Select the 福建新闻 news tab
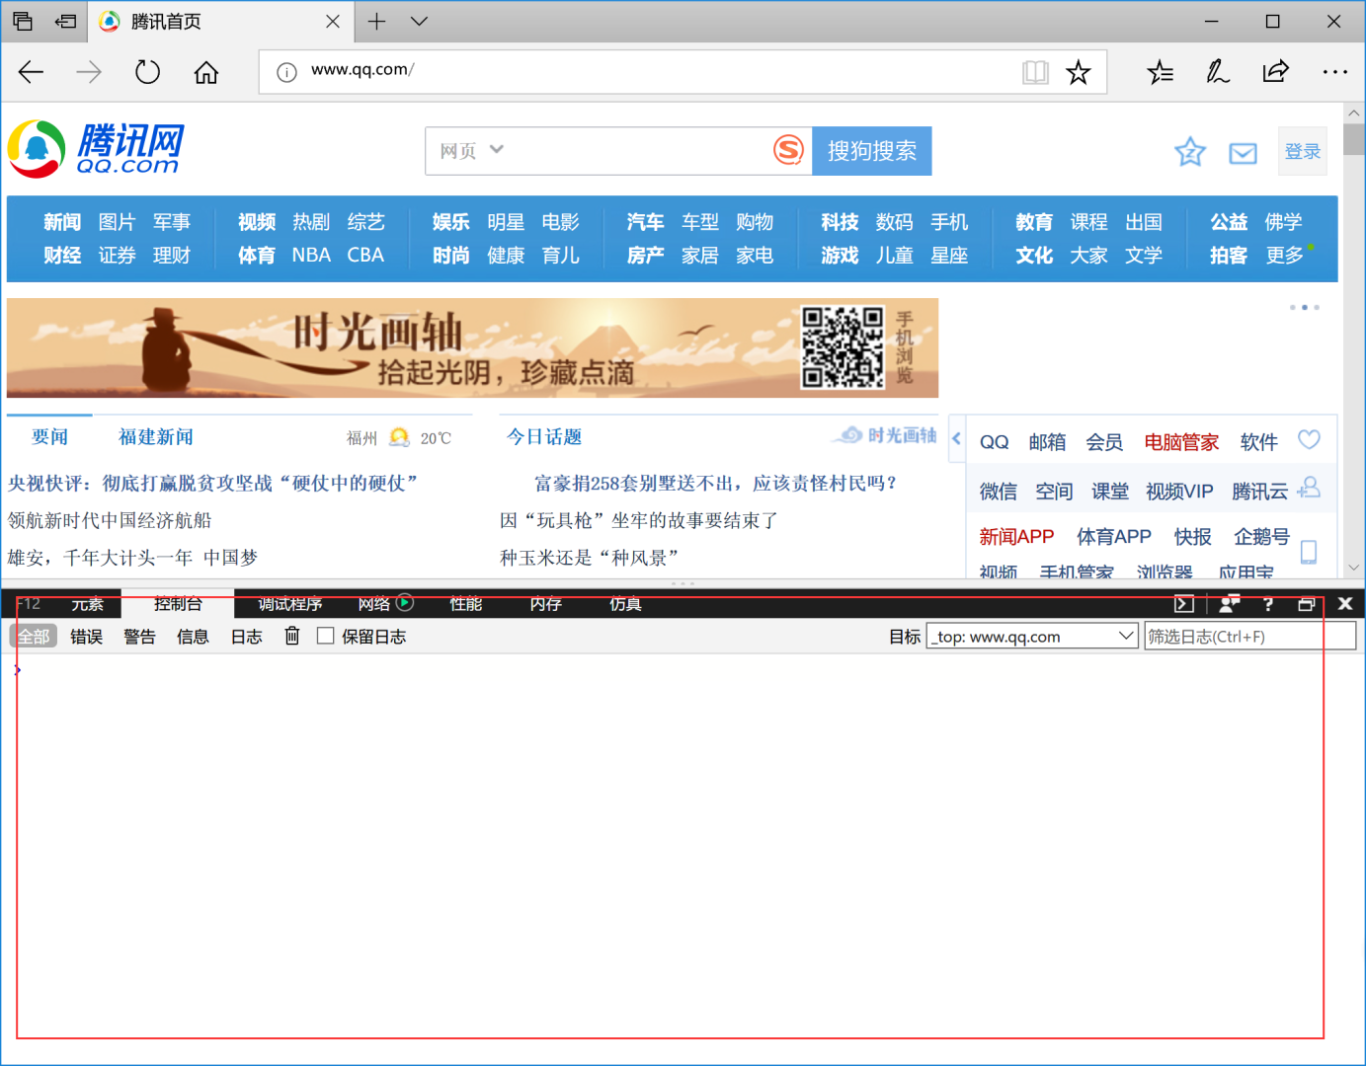The image size is (1366, 1066). (156, 436)
